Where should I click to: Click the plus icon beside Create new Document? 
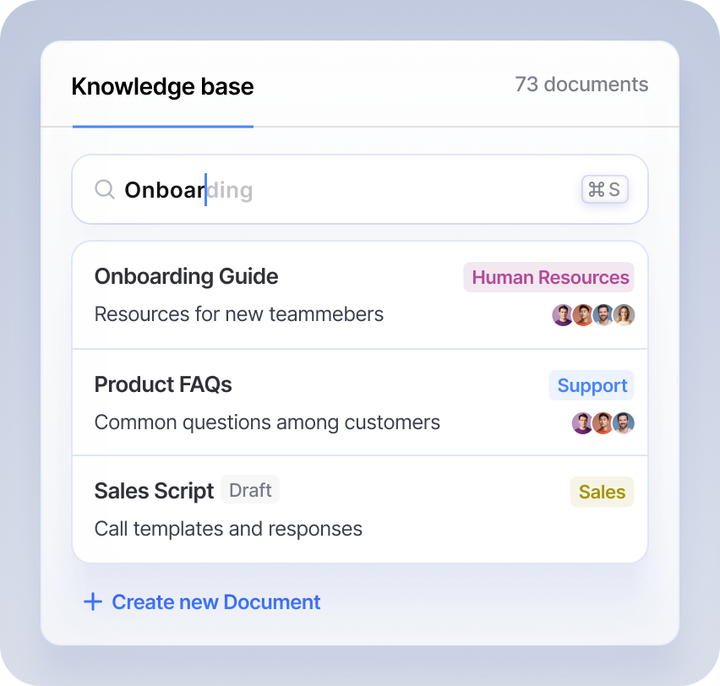[x=92, y=602]
